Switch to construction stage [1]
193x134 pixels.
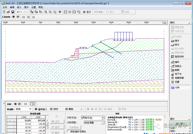[x=23, y=17]
